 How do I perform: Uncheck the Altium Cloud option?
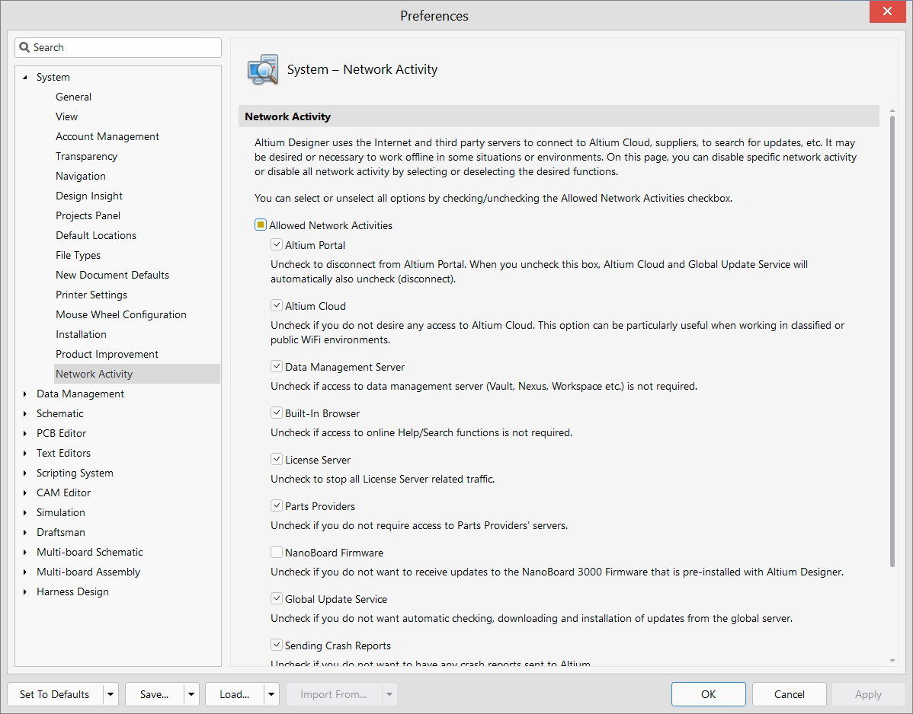(x=277, y=306)
